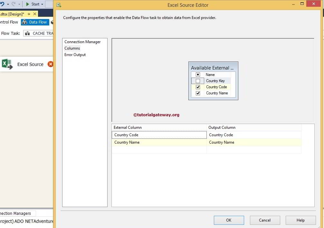Click the Undo arrow icon in toolbar

tap(2, 4)
